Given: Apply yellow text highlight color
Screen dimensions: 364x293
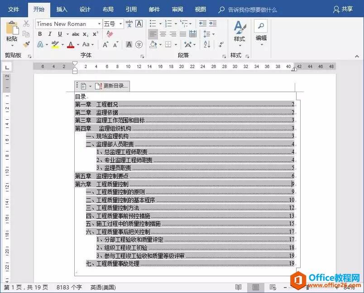Looking at the screenshot, I should 55,44.
